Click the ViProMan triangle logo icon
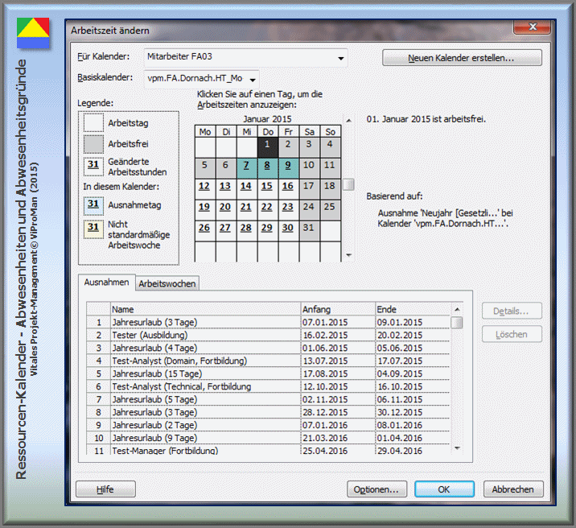The height and width of the screenshot is (528, 576). [x=33, y=31]
